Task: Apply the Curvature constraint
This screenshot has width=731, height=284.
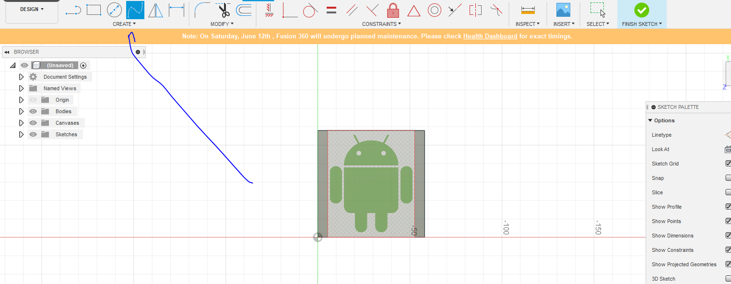Action: (x=496, y=10)
